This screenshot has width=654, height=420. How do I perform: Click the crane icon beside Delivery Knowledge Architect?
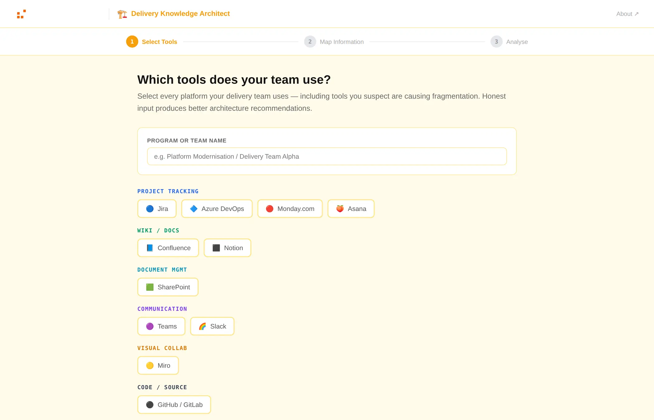pos(122,14)
